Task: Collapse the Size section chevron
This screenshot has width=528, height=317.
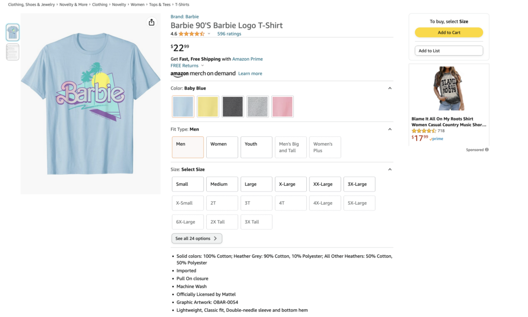Action: [390, 169]
